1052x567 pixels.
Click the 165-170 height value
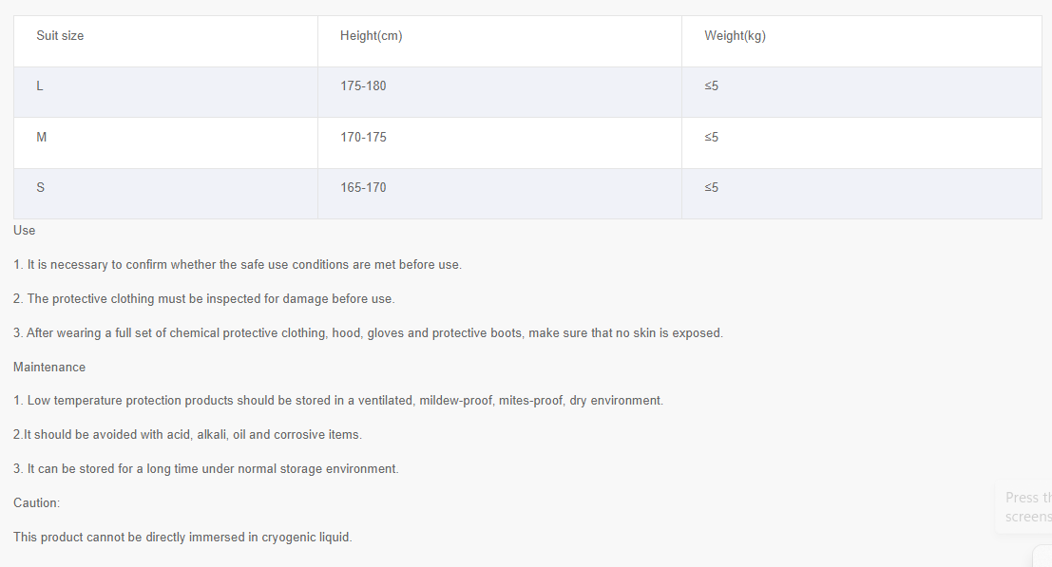(x=363, y=188)
